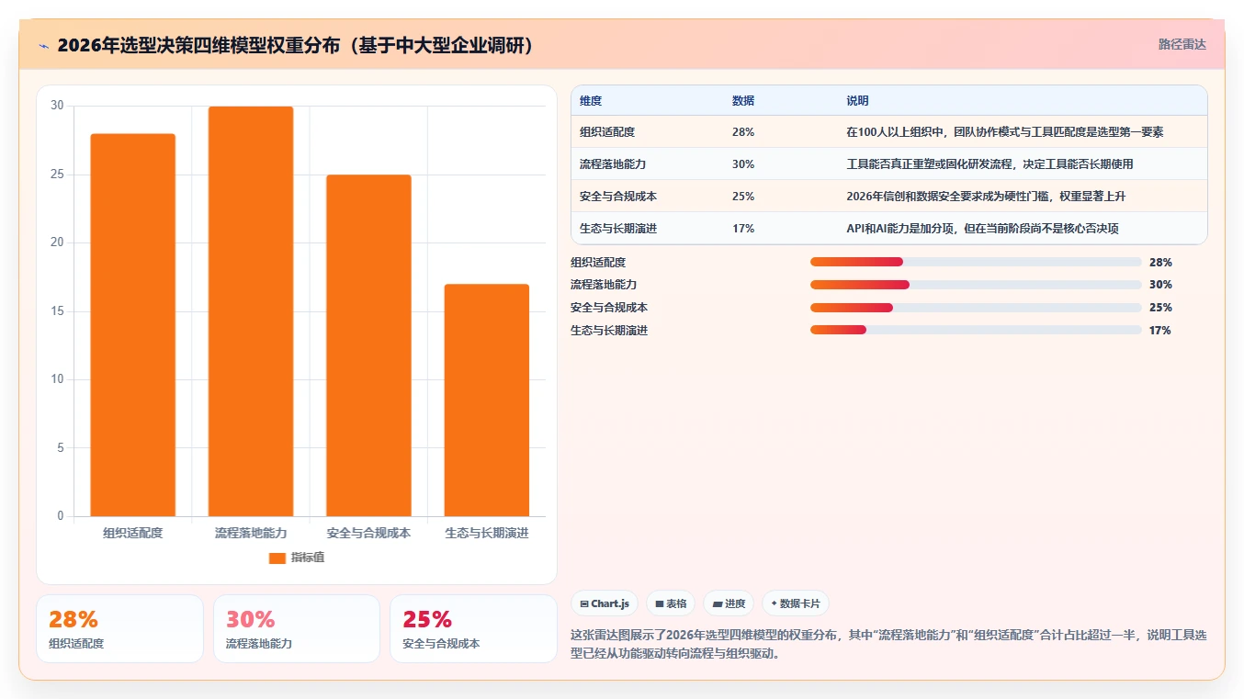Click description starting 工具能否真正重塑
Viewport: 1244px width, 699px height.
point(990,164)
